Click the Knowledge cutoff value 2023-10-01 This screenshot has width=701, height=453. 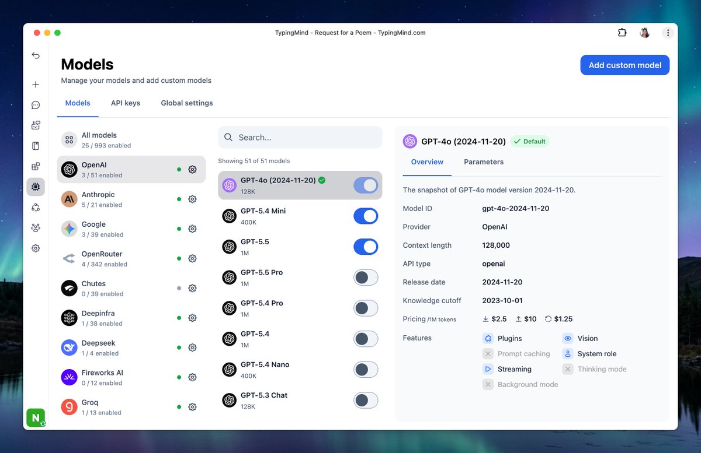pos(502,301)
